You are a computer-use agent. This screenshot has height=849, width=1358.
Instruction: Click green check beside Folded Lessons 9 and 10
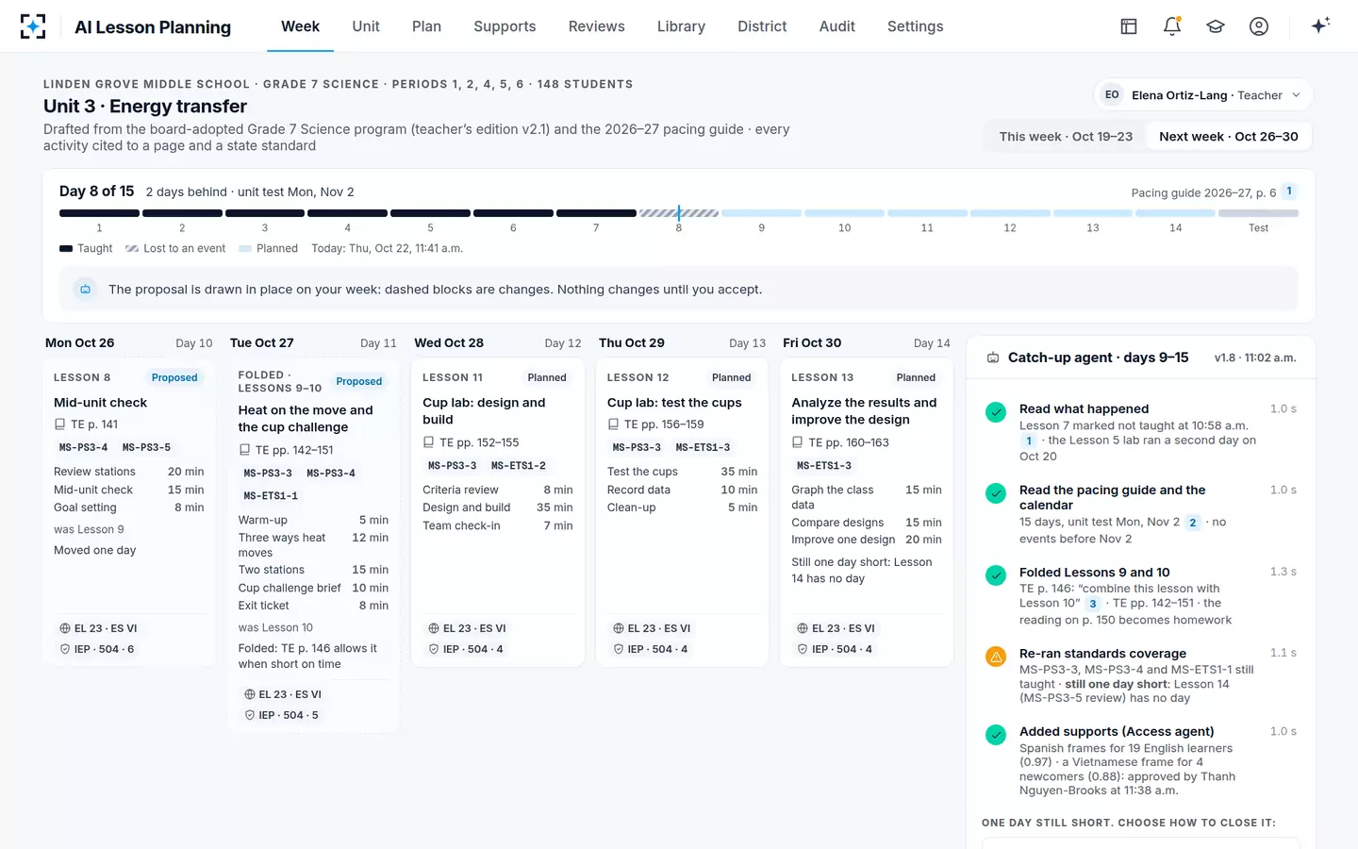[995, 575]
